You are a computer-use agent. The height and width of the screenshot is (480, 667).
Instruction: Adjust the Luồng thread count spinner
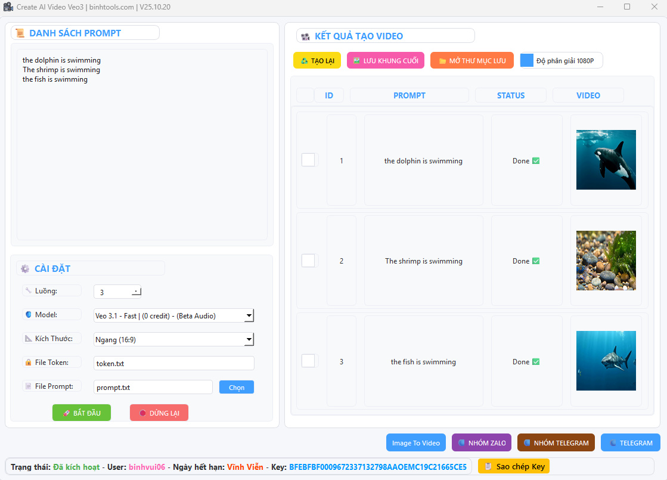tap(136, 292)
